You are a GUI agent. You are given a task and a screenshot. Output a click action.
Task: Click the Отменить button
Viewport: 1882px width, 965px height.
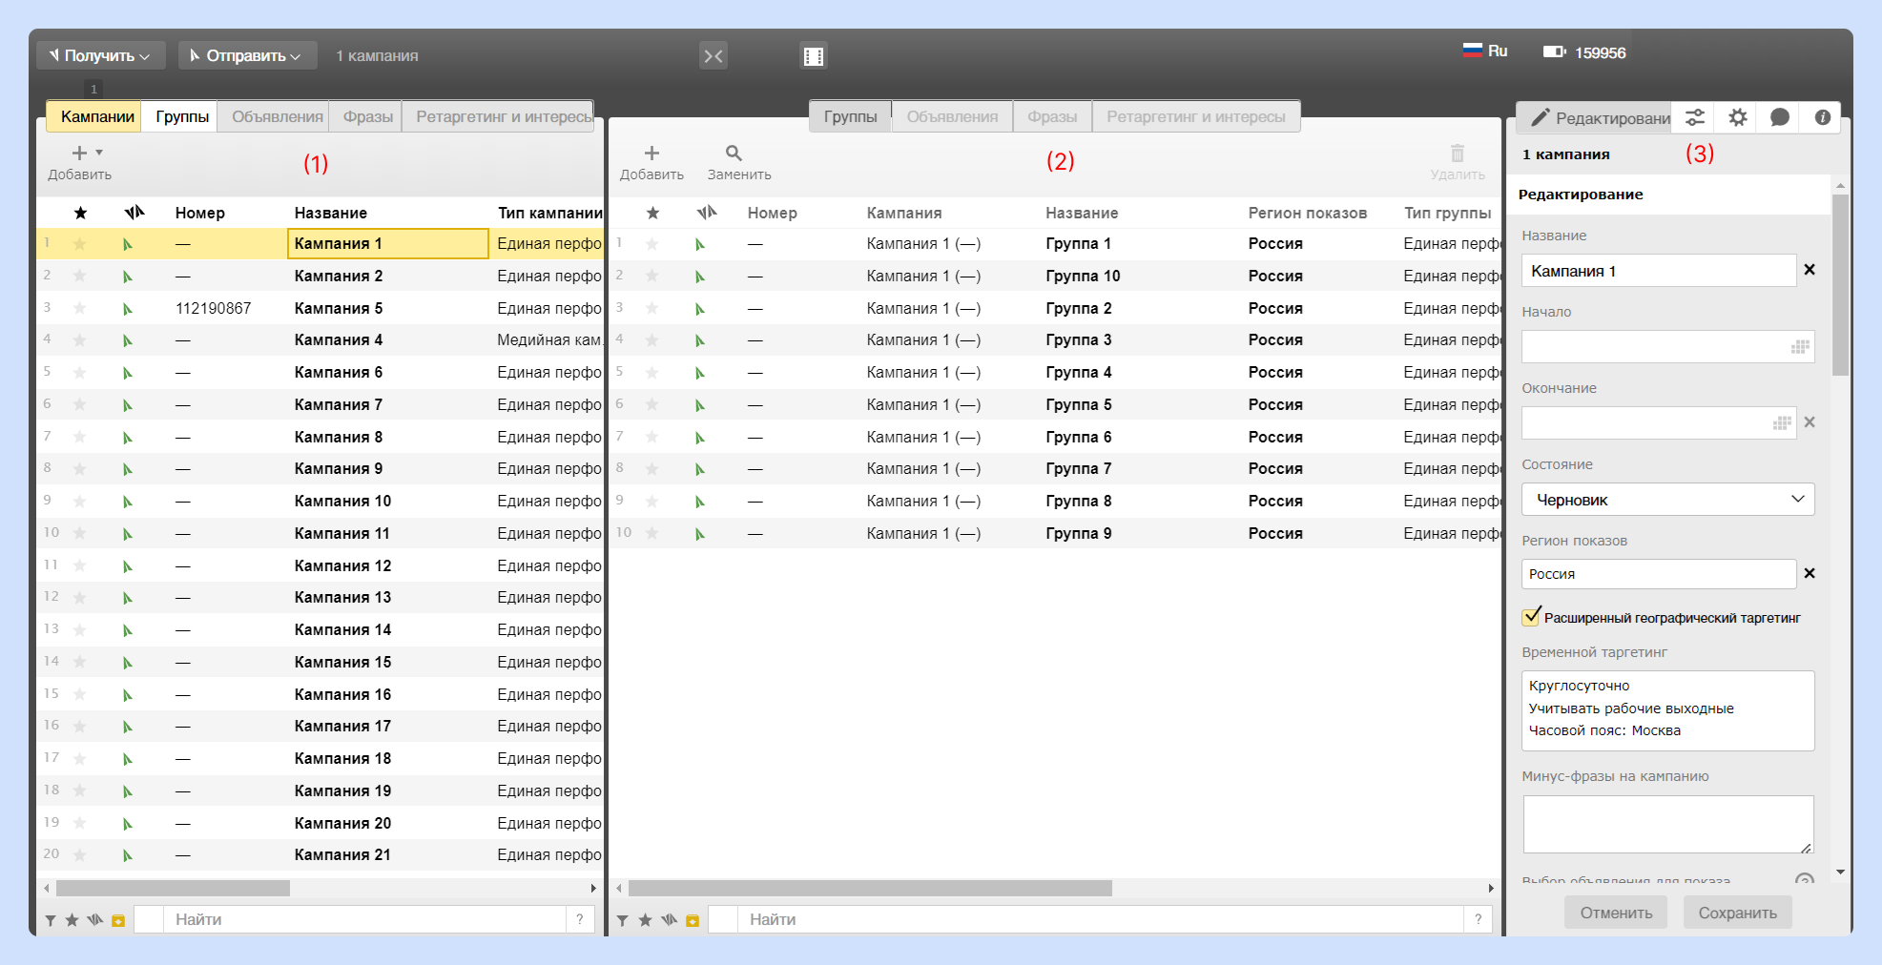click(x=1616, y=913)
